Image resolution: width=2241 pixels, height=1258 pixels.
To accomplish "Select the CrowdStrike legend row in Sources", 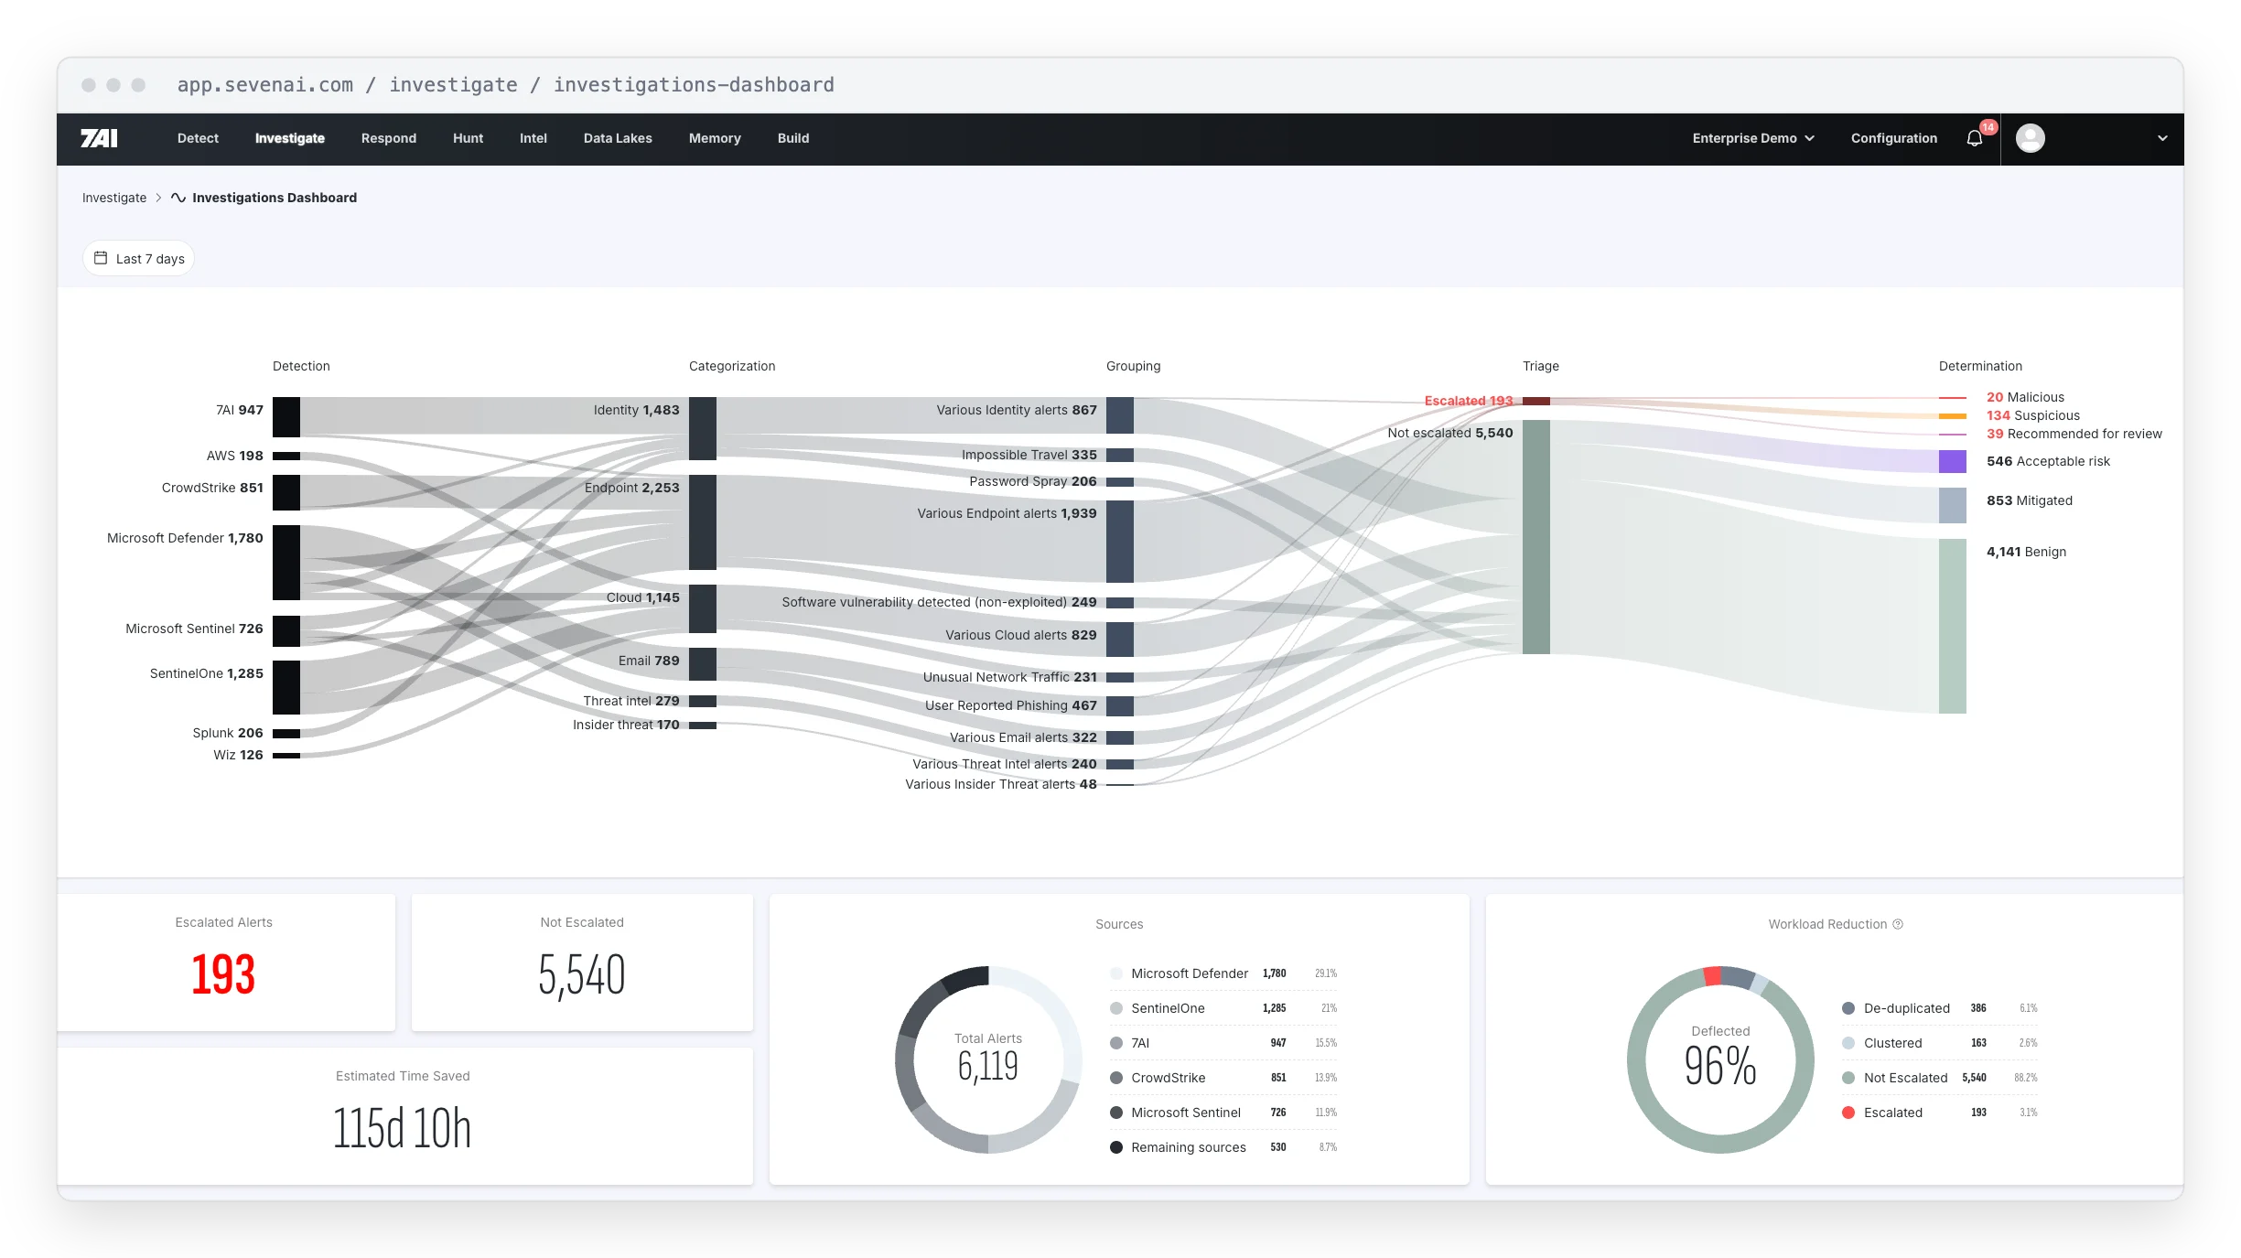I will point(1223,1078).
